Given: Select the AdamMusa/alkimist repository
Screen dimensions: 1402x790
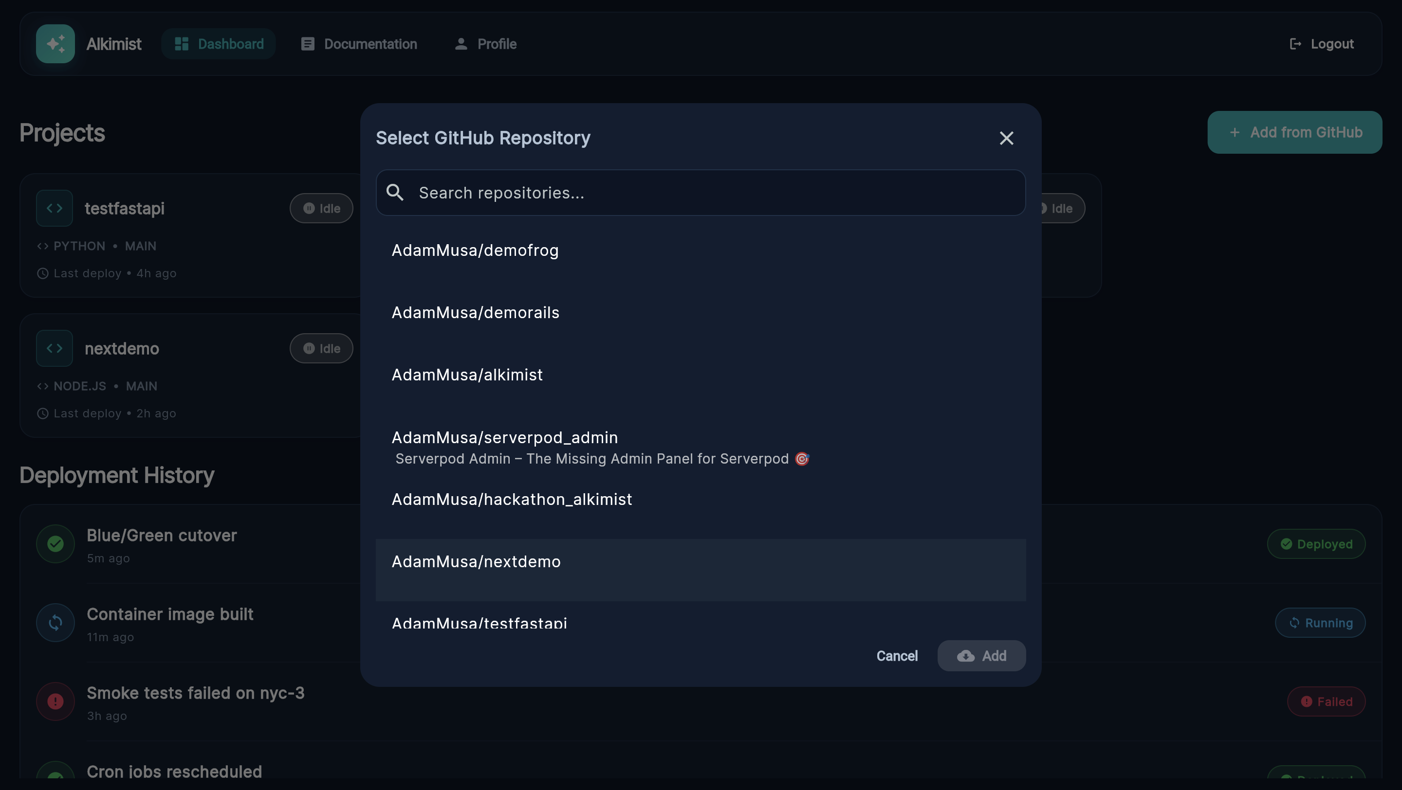Looking at the screenshot, I should tap(467, 375).
